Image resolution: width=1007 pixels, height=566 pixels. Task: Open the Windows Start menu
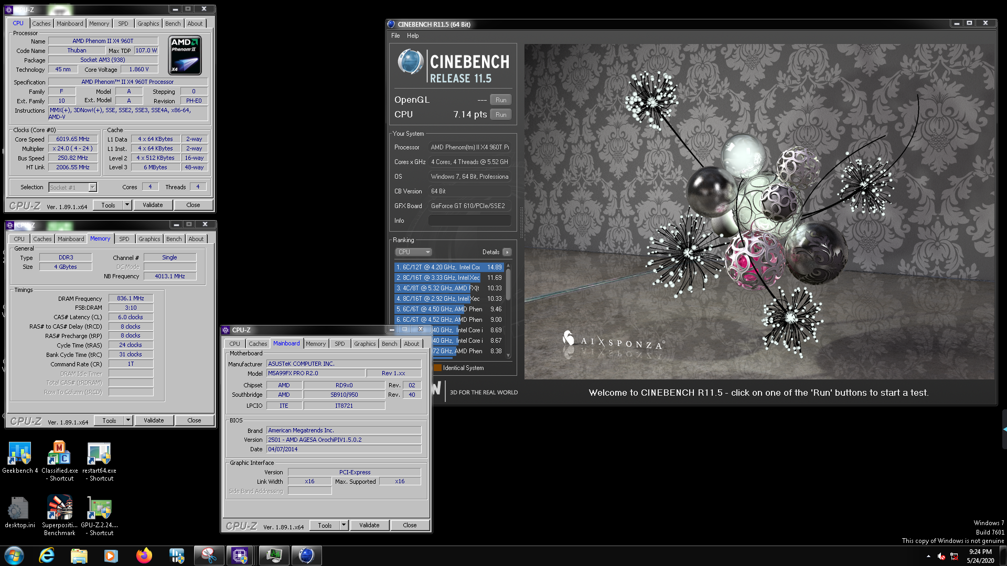coord(14,556)
